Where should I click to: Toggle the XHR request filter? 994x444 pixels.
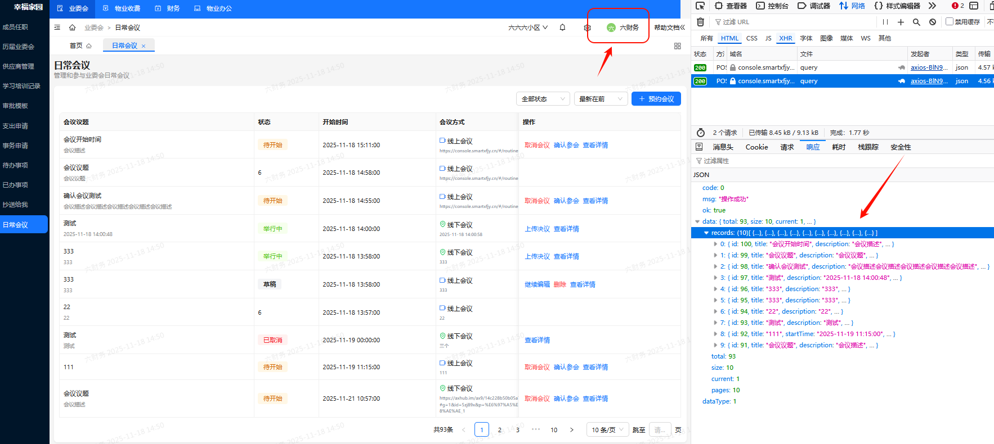[785, 38]
